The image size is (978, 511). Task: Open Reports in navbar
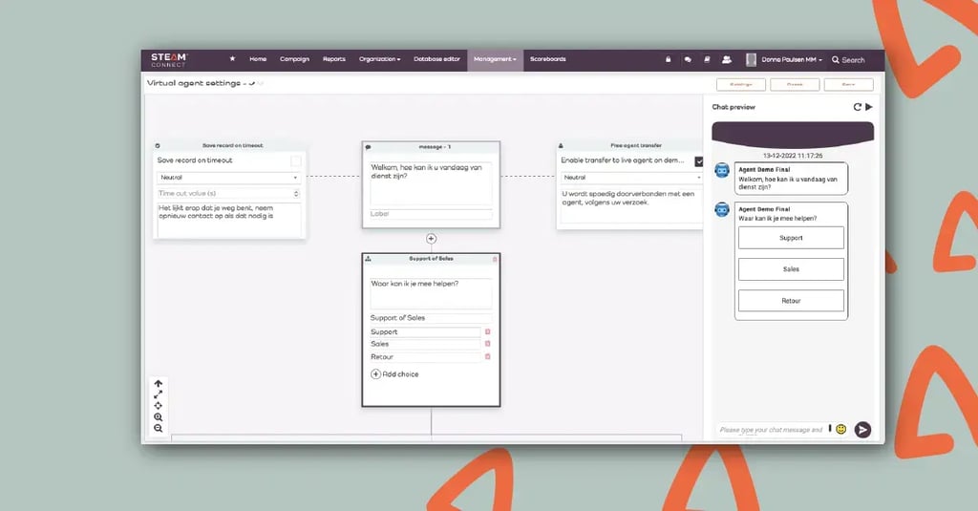[333, 59]
